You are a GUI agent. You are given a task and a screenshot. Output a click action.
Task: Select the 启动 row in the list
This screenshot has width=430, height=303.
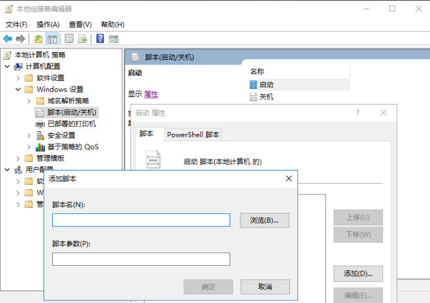(x=299, y=85)
